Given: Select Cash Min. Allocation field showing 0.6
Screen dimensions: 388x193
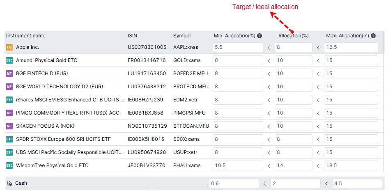Looking at the screenshot, I should tap(234, 183).
